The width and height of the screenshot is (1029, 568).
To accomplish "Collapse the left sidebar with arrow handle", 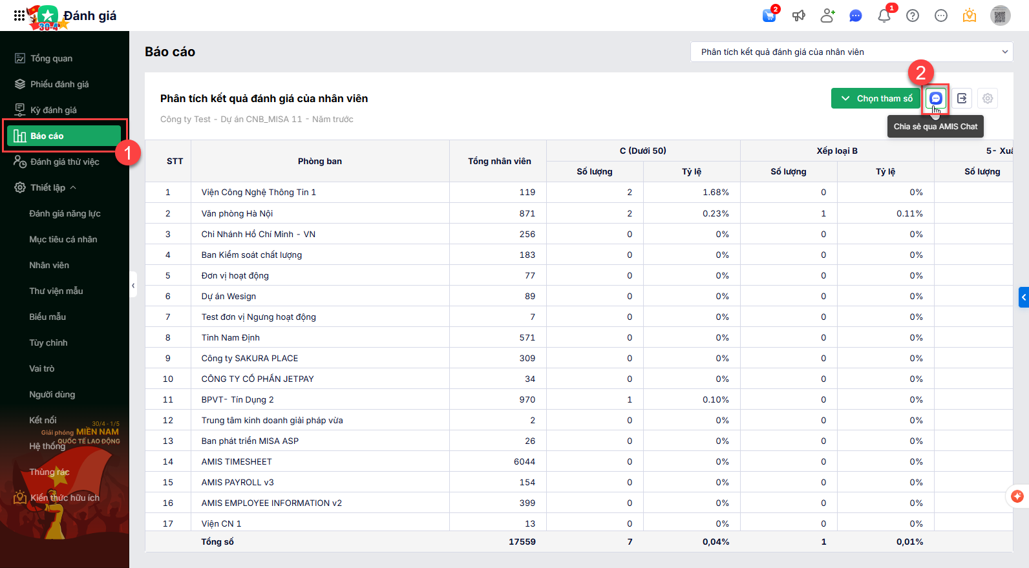I will tap(133, 285).
